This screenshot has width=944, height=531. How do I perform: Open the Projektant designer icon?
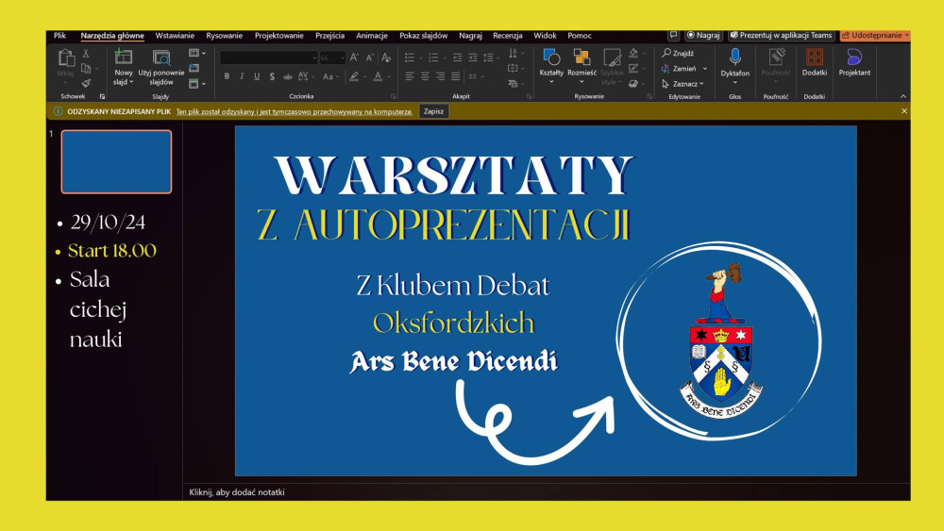[854, 58]
